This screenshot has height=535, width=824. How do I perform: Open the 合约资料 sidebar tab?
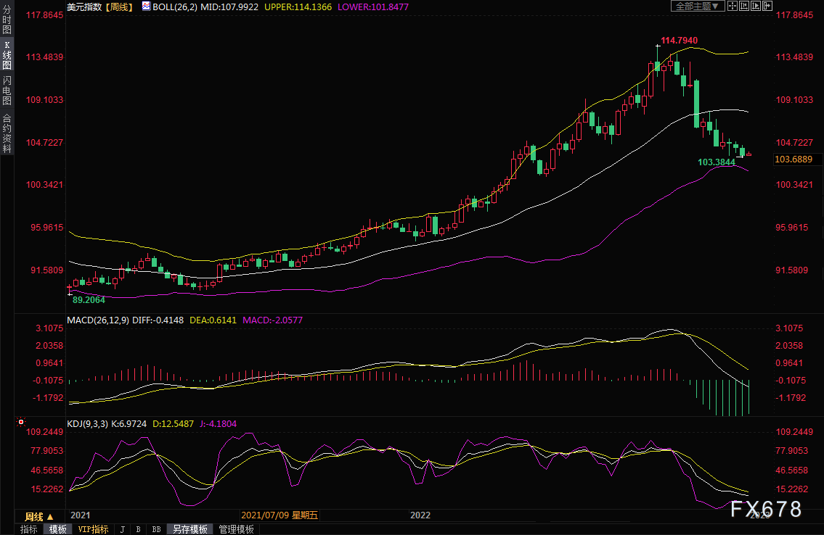7,133
